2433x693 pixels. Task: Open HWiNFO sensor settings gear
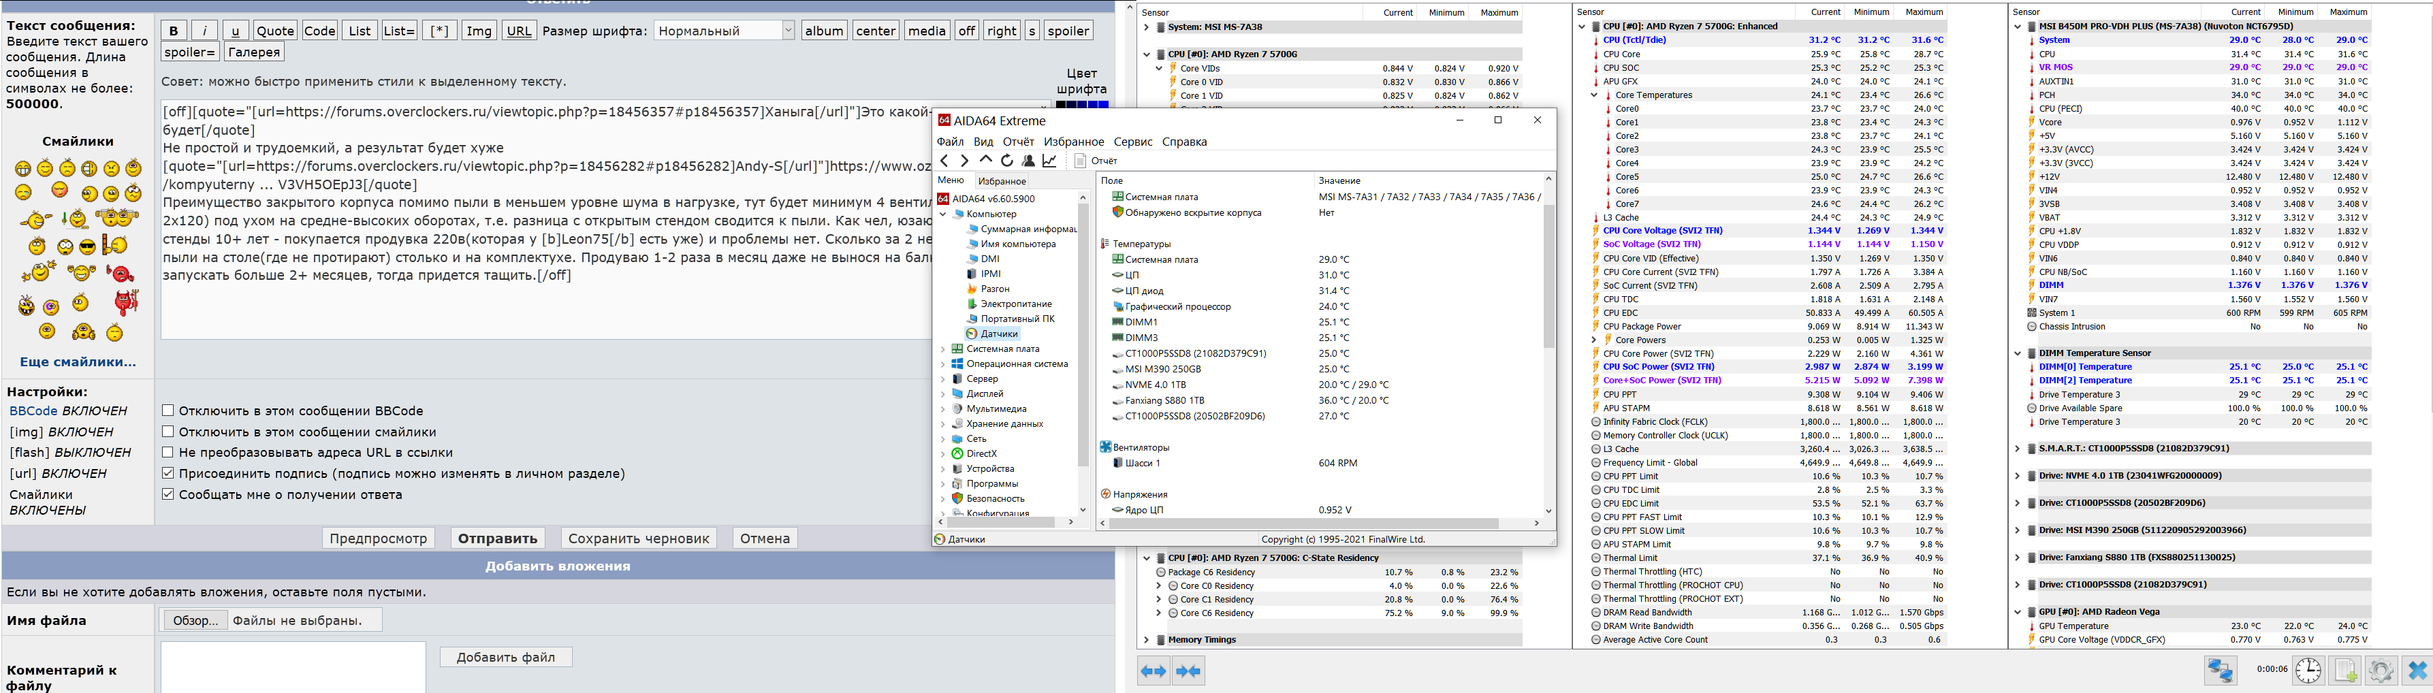click(2380, 671)
